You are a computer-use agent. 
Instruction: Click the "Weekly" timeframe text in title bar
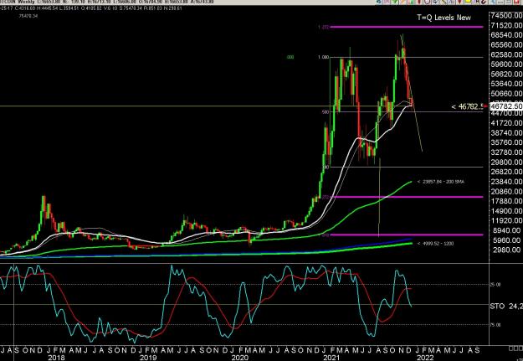coord(26,2)
